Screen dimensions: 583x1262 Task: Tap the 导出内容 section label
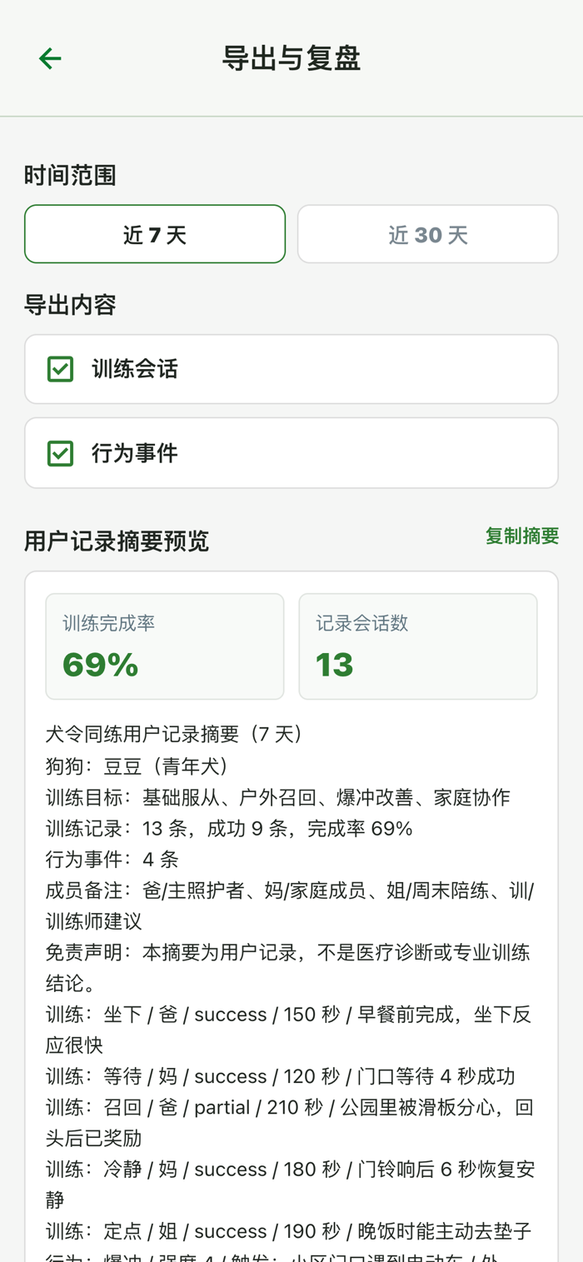[70, 305]
